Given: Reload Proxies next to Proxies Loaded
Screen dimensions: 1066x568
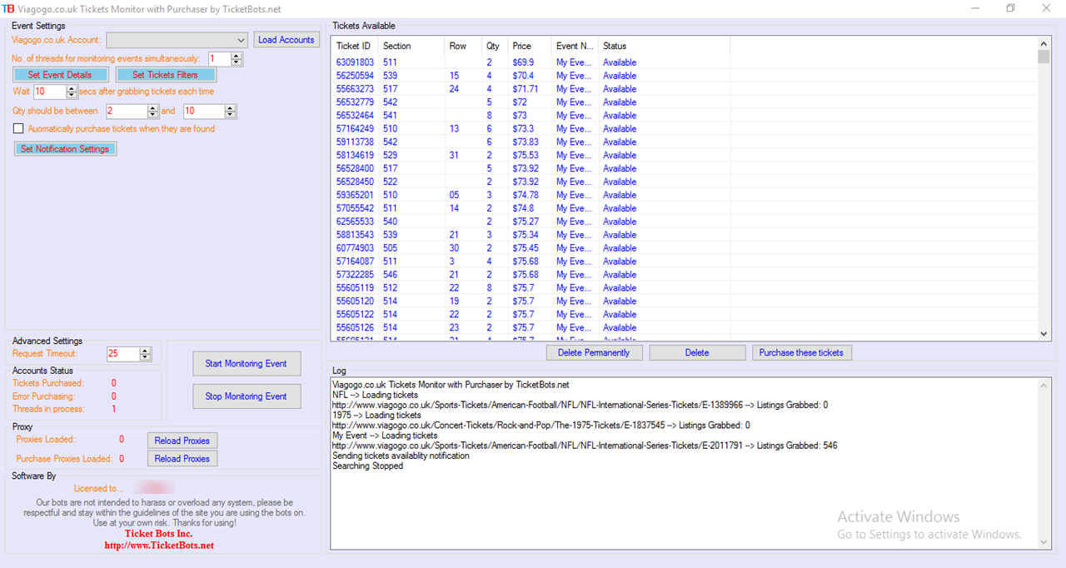Looking at the screenshot, I should pyautogui.click(x=182, y=441).
